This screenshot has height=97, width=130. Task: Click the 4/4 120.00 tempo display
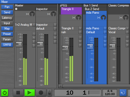click(110, 93)
